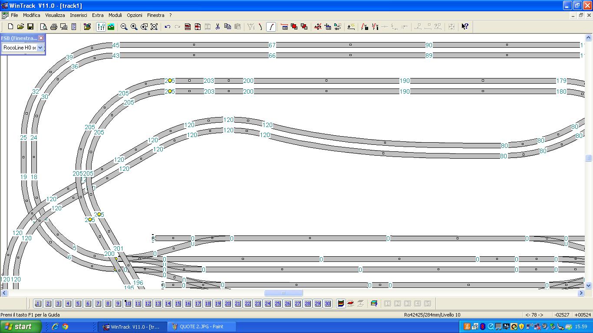The width and height of the screenshot is (593, 333).
Task: Select layer 25 button
Action: (x=277, y=304)
